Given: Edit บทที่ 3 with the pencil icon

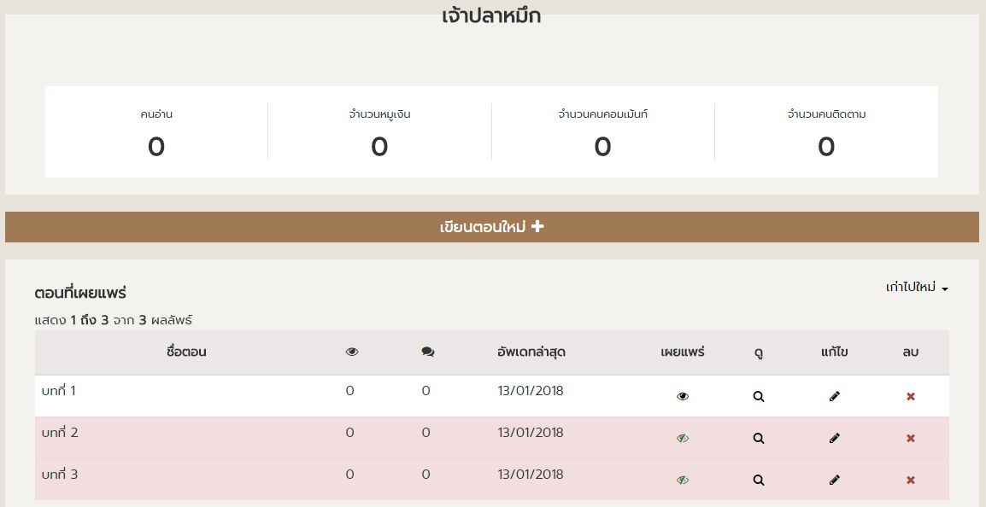Looking at the screenshot, I should tap(835, 480).
